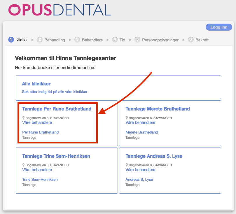Screen dimensions: 236x214
Task: Click practitioner name Per Rune Brathetland
Action: (41, 132)
